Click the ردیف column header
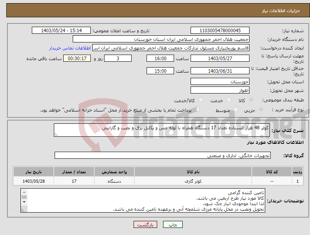The image size is (310, 235). 297,172
